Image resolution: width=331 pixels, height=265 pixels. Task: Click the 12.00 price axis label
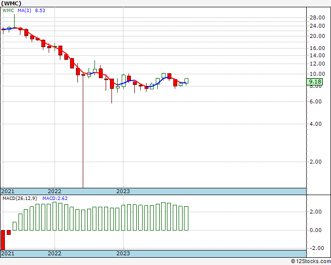click(317, 64)
